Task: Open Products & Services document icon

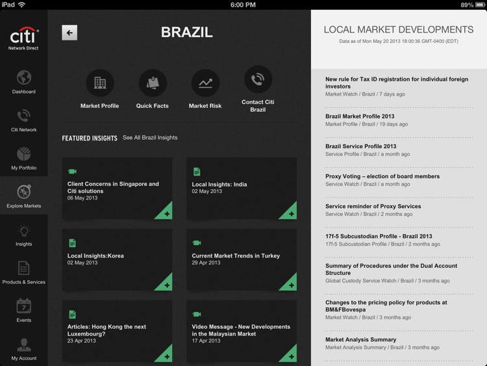Action: (24, 268)
